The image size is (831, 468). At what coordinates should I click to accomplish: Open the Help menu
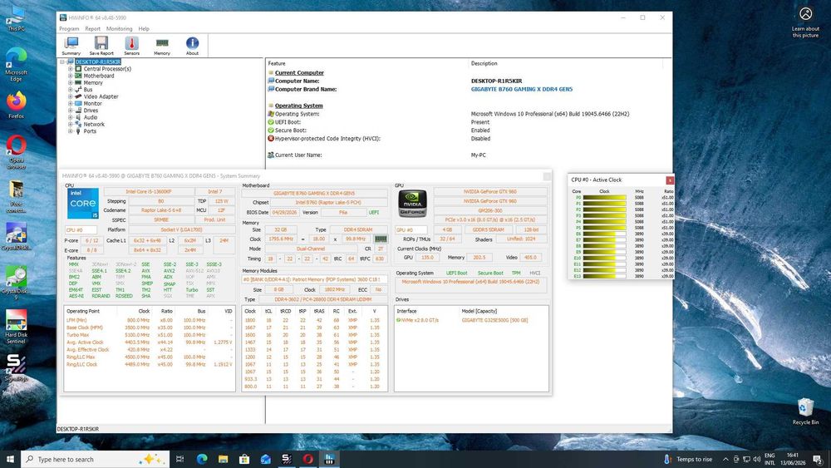(144, 28)
